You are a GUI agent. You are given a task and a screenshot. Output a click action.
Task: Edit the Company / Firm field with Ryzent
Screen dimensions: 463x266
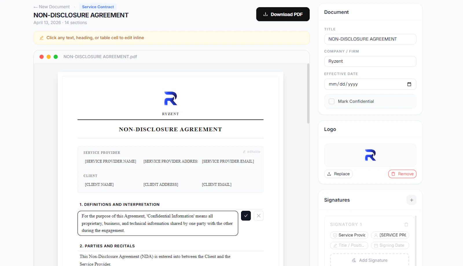[370, 61]
